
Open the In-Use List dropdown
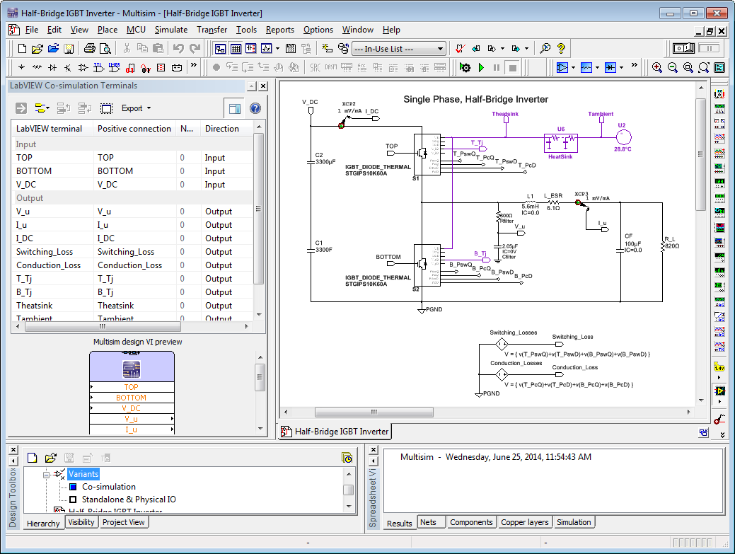click(441, 49)
